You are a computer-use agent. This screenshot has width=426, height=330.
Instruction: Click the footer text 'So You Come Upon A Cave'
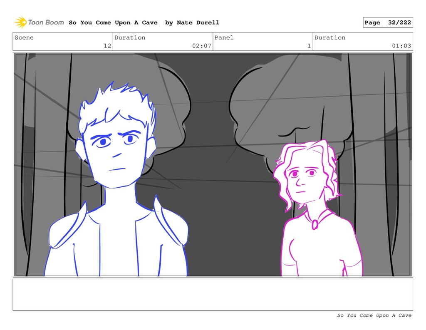[x=374, y=315]
